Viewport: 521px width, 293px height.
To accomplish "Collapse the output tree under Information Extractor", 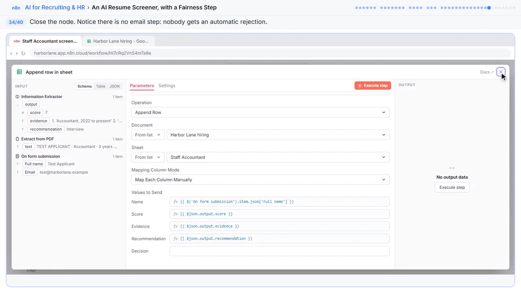I will pyautogui.click(x=17, y=105).
